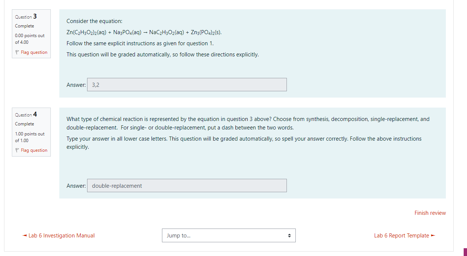Expand the Jump to... navigation select box
This screenshot has width=467, height=256.
pyautogui.click(x=229, y=236)
